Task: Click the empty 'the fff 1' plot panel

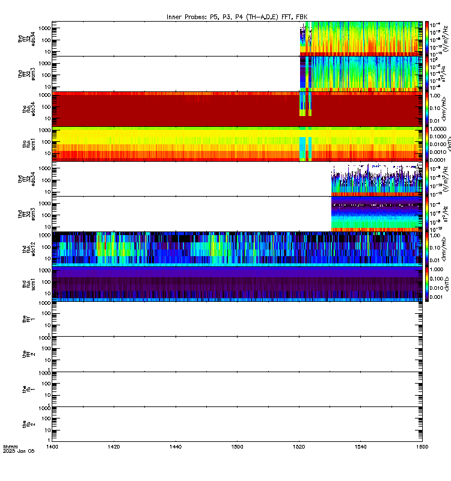Action: 237,319
